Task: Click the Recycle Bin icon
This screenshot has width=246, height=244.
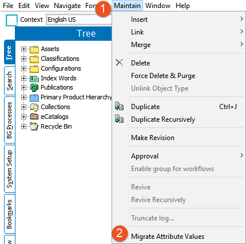Action: pyautogui.click(x=34, y=126)
